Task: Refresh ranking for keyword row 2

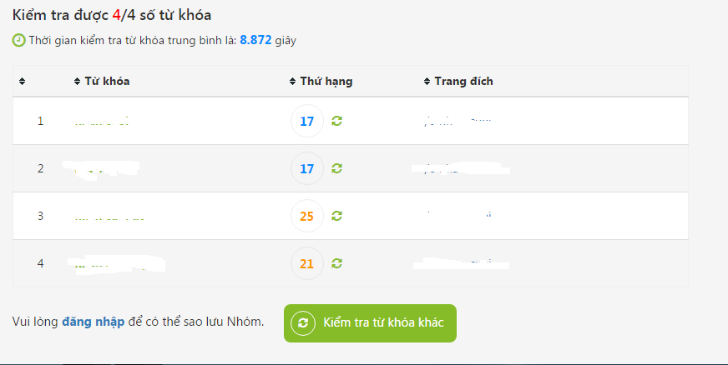Action: (336, 168)
